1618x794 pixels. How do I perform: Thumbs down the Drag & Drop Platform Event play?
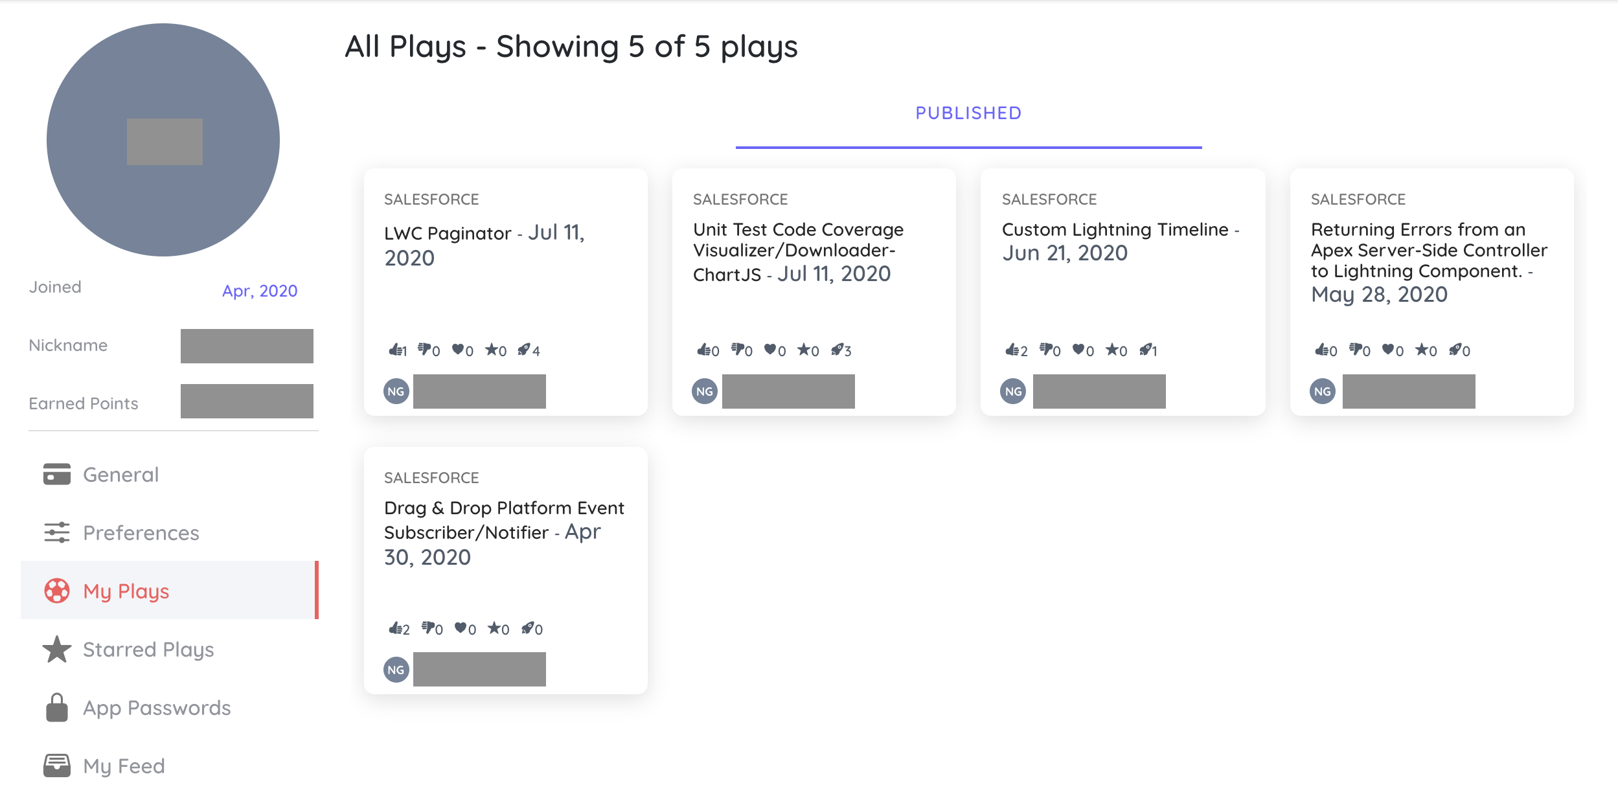[428, 628]
